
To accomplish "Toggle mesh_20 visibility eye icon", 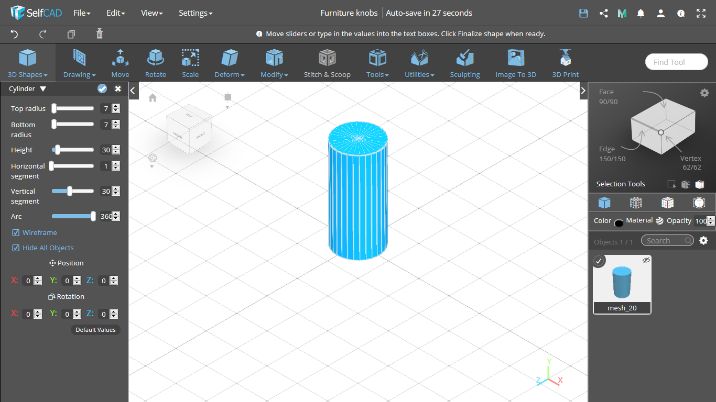I will point(646,260).
